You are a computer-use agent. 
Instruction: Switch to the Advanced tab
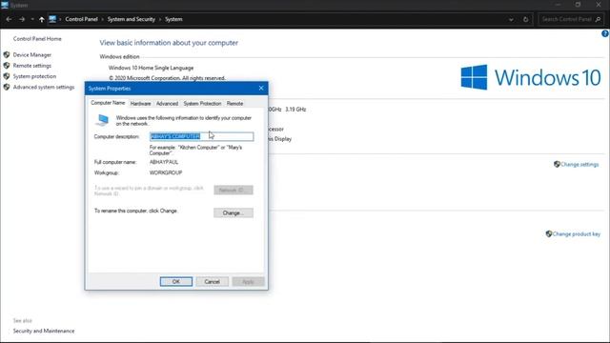[167, 104]
